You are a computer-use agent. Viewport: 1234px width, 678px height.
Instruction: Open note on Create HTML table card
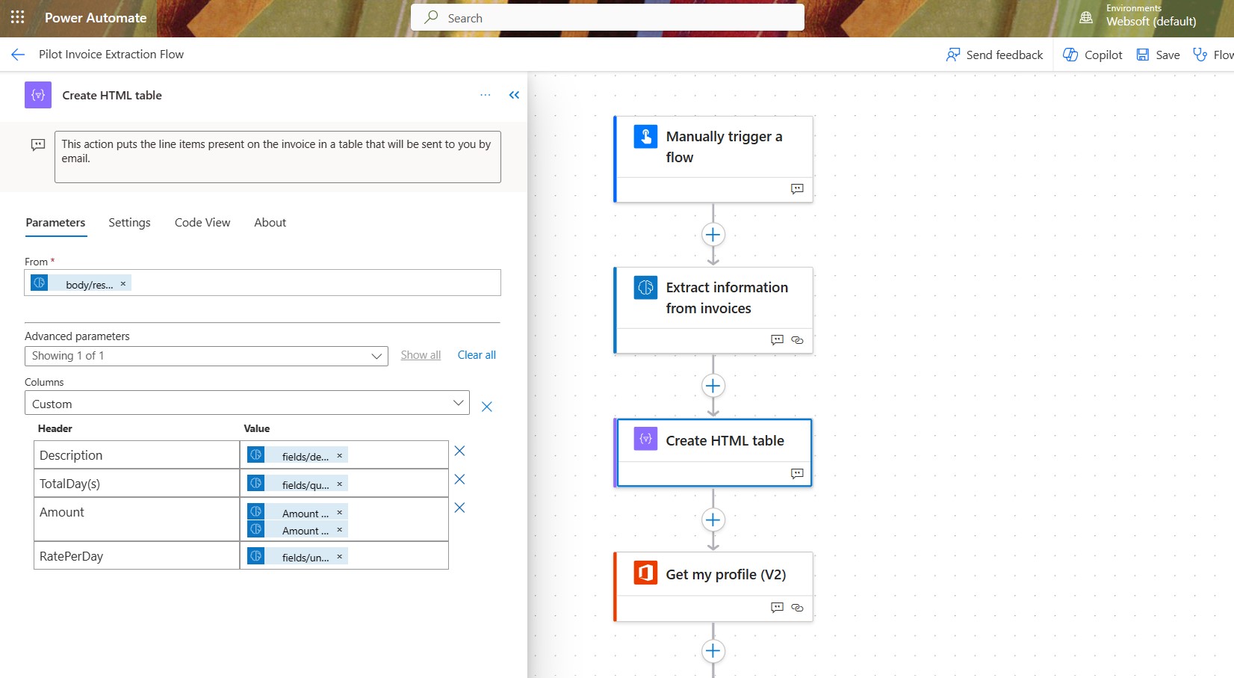point(797,473)
